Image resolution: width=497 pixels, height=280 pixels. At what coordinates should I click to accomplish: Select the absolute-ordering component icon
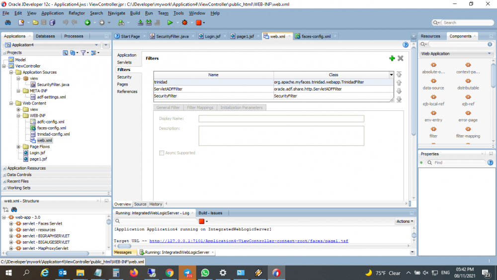pos(433,65)
